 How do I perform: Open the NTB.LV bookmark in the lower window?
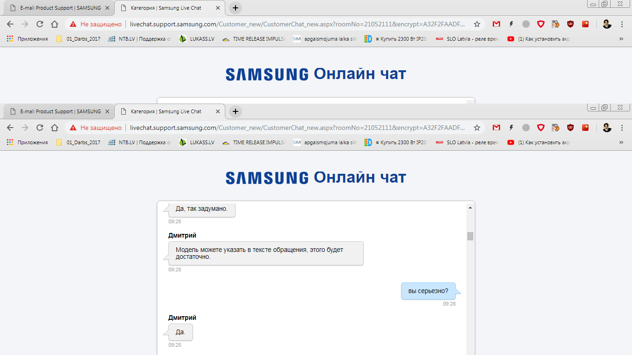pyautogui.click(x=139, y=142)
